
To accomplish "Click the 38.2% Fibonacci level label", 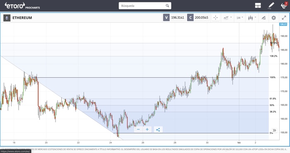I will pos(273,112).
